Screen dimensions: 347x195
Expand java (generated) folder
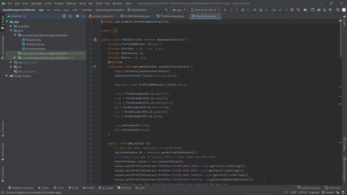[x=11, y=62]
